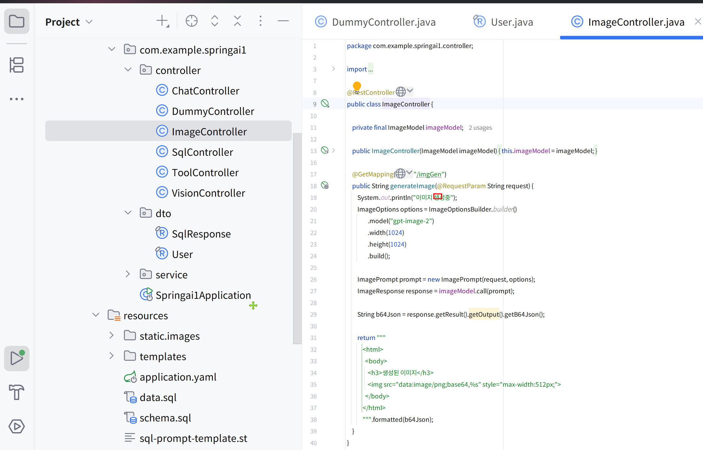This screenshot has height=450, width=703.
Task: Open the Project tool window folder icon
Action: [17, 21]
